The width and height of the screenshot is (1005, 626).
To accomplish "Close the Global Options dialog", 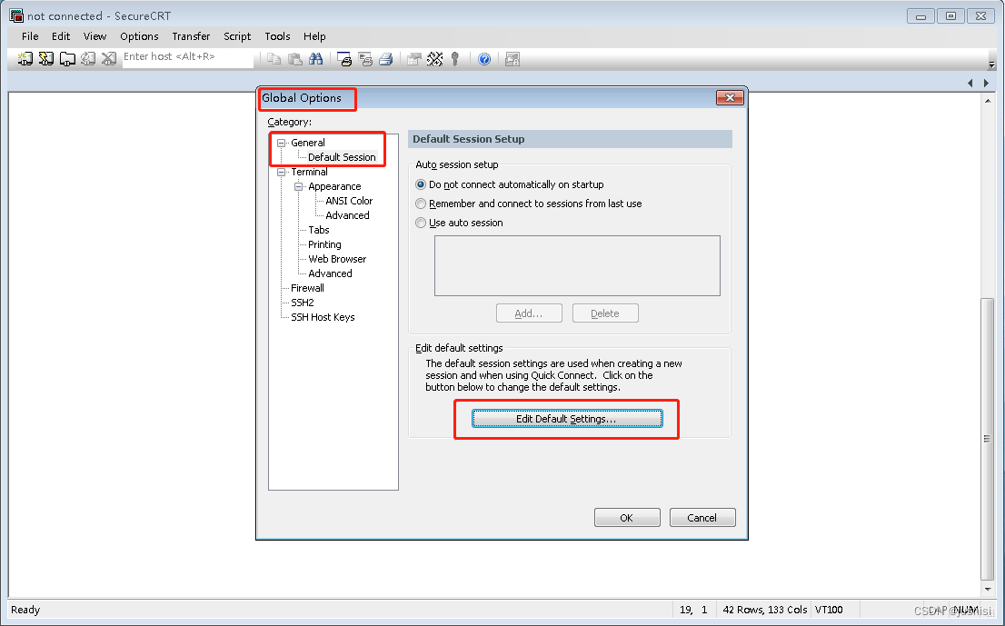I will pyautogui.click(x=730, y=97).
